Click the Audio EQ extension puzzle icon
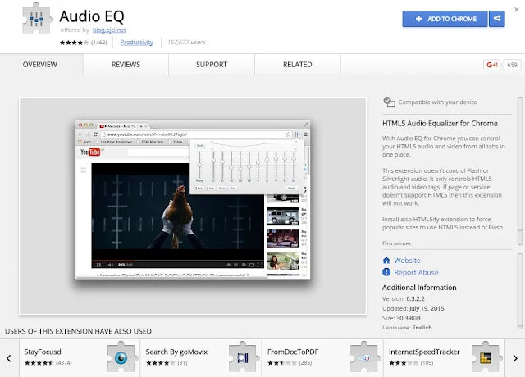The image size is (525, 377). [38, 18]
